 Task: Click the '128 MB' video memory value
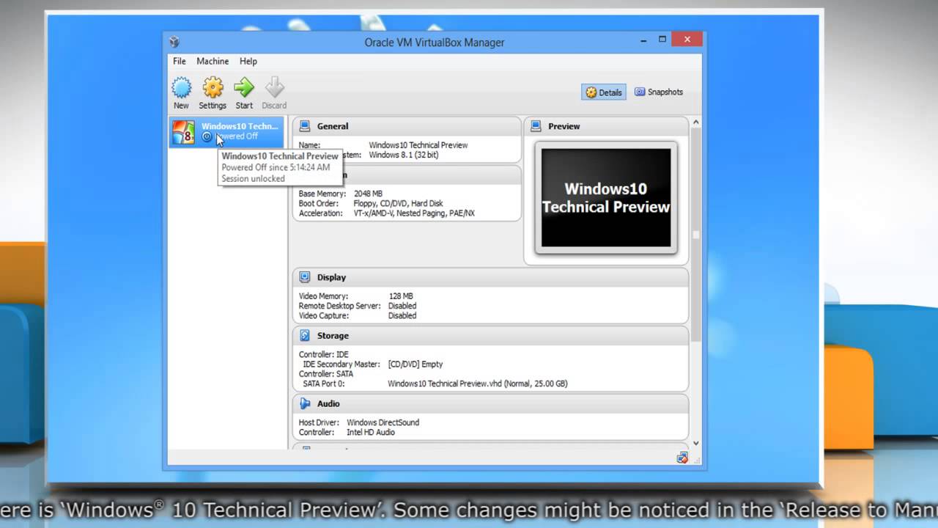point(401,296)
